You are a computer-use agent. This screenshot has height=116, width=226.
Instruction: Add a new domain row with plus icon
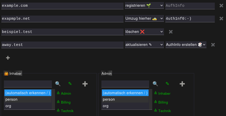point(8,58)
